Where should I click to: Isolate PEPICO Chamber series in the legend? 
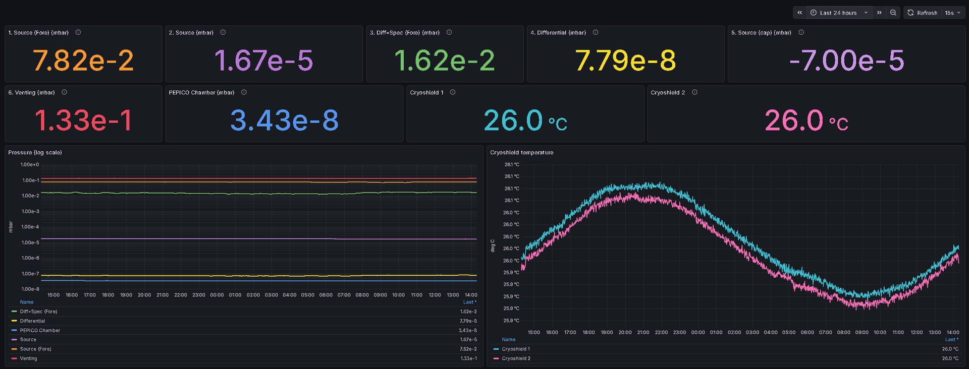(40, 331)
